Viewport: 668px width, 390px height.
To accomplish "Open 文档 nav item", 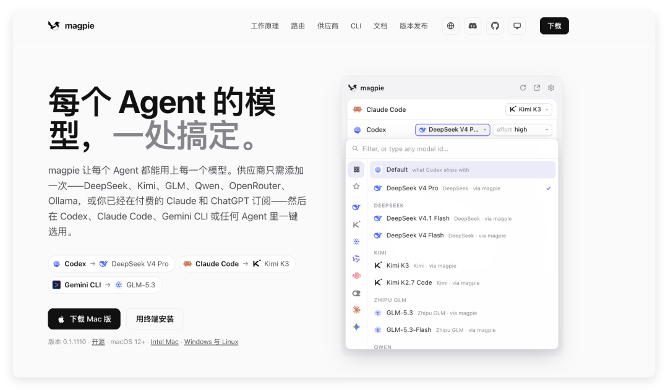I will (x=380, y=26).
